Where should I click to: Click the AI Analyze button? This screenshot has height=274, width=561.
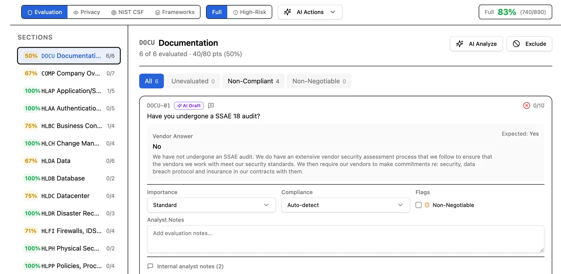476,44
